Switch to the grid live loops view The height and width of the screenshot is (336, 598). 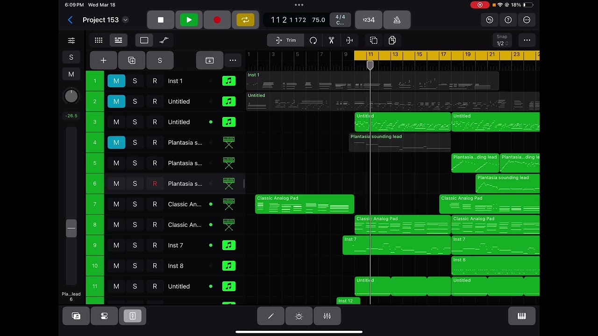tap(99, 40)
